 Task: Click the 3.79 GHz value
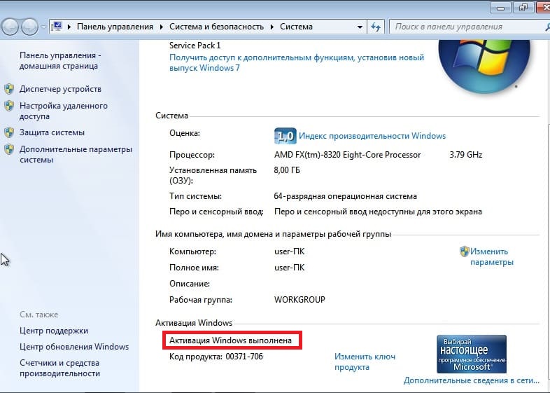pyautogui.click(x=466, y=155)
